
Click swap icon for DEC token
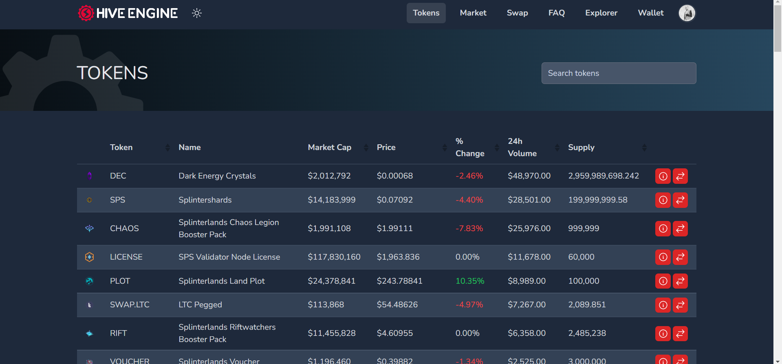[x=680, y=176]
